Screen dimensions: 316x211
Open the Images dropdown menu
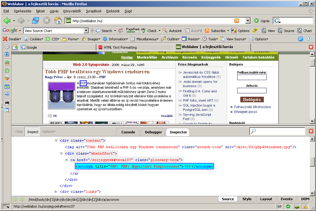coord(91,39)
